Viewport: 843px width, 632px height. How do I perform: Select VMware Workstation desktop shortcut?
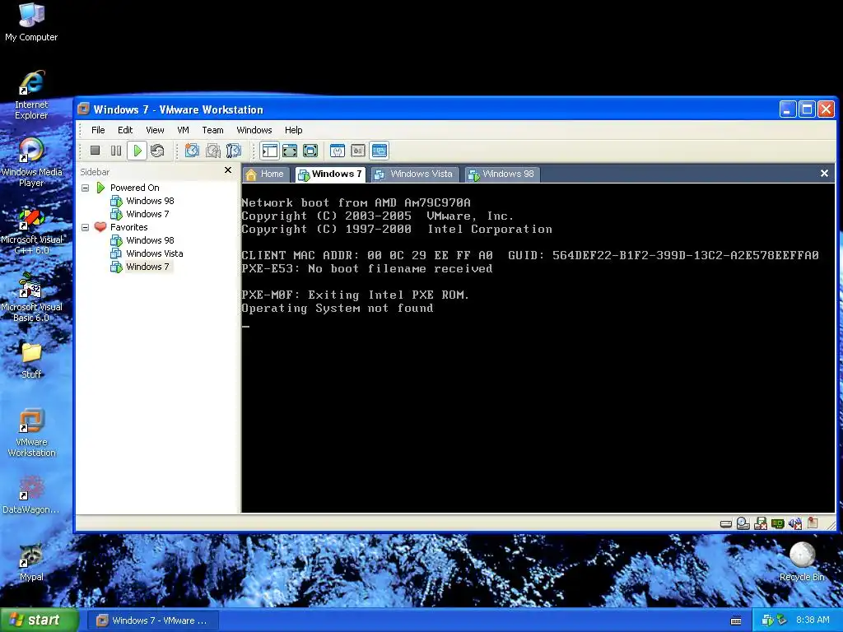click(31, 433)
